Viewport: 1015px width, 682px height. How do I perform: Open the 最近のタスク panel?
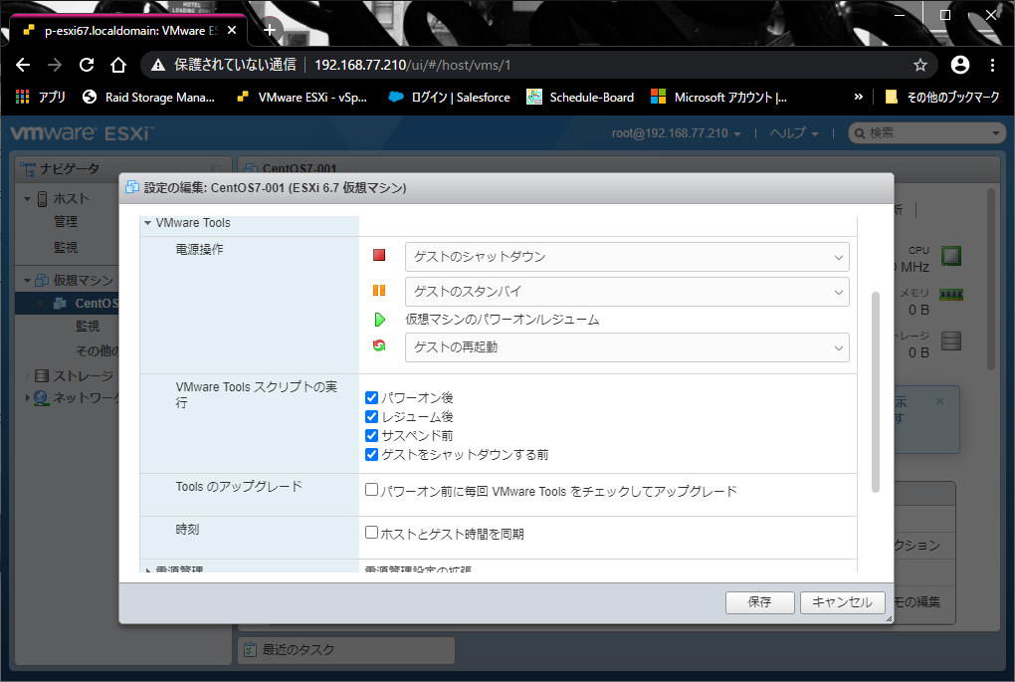tap(346, 649)
